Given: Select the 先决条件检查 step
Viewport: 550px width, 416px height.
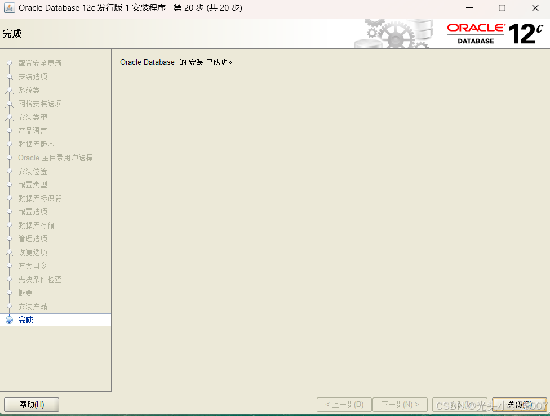Looking at the screenshot, I should pos(40,279).
